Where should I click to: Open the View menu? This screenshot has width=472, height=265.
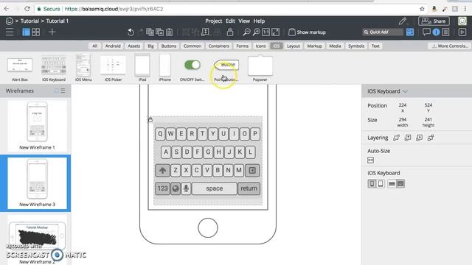pyautogui.click(x=244, y=21)
